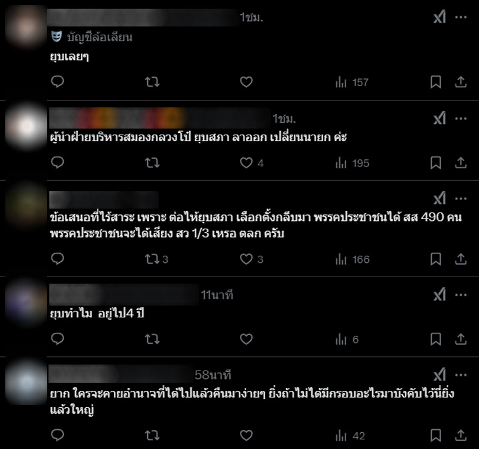Open more options menu on parody account tweet

pyautogui.click(x=460, y=17)
